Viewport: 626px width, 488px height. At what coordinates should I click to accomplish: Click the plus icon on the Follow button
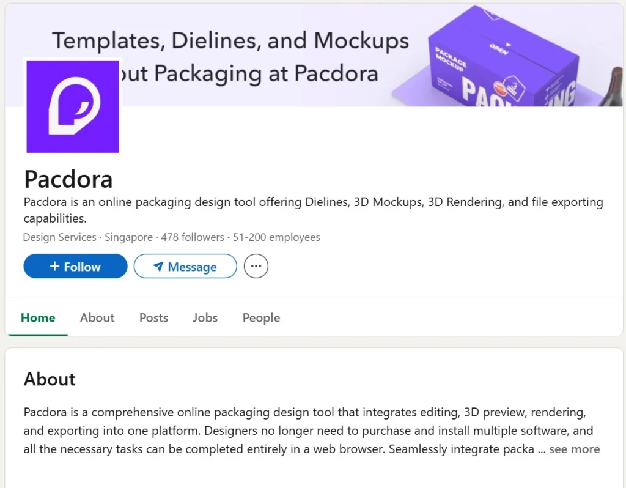click(55, 267)
